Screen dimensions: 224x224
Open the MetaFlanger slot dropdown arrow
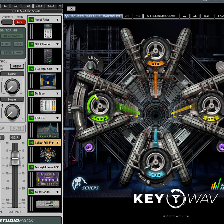[57, 192]
